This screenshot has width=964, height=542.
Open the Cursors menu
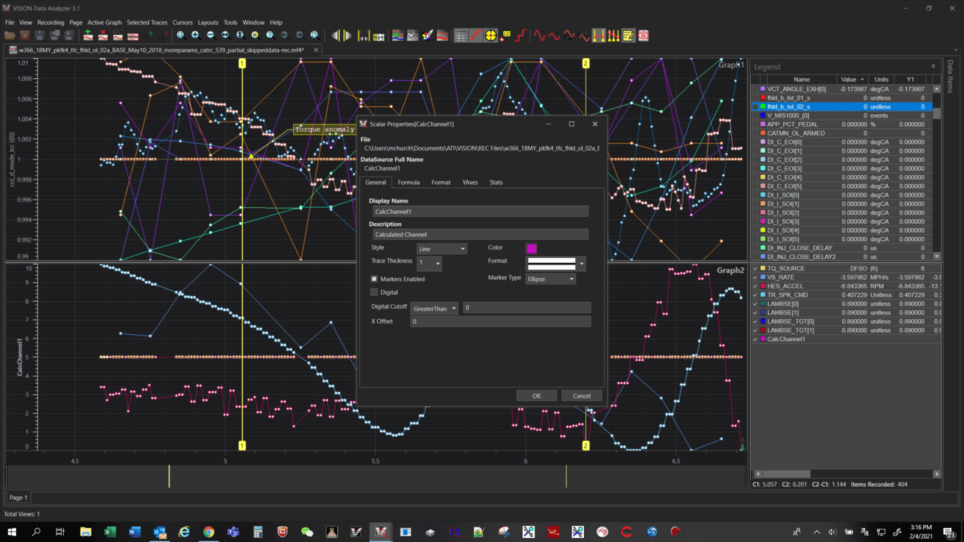coord(183,22)
